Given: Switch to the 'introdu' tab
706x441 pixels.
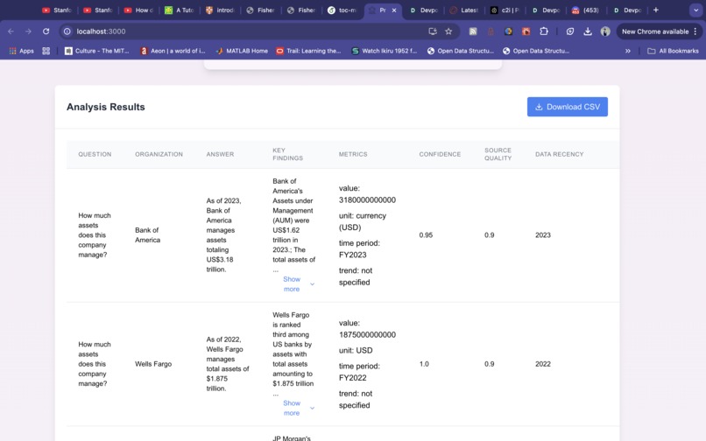Looking at the screenshot, I should pyautogui.click(x=220, y=10).
